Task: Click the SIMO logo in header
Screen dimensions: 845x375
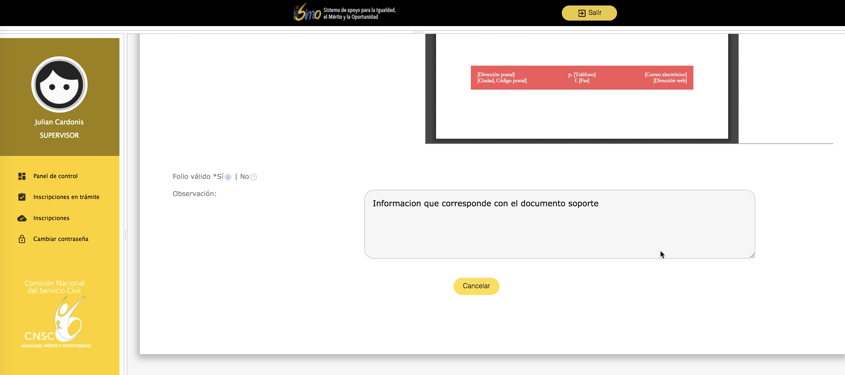Action: click(x=307, y=13)
